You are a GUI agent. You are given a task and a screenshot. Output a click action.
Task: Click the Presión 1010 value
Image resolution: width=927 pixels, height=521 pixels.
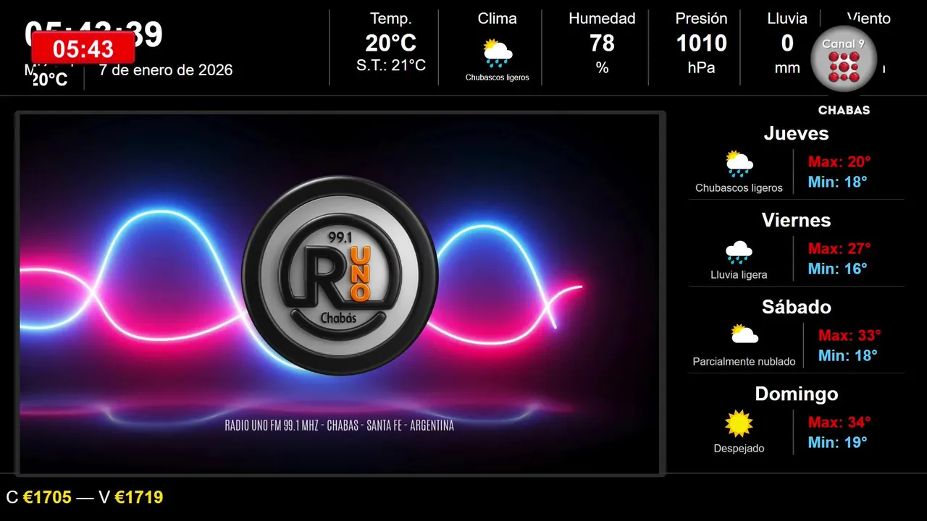pos(701,43)
